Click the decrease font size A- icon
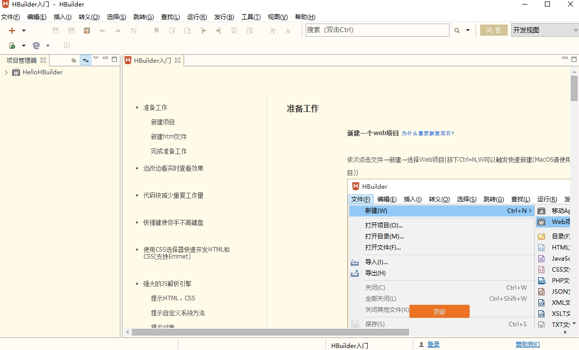 [288, 31]
